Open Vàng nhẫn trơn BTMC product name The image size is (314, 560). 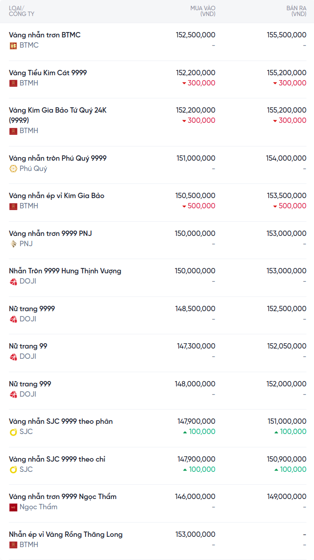pyautogui.click(x=45, y=35)
